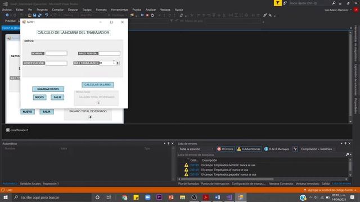360x202 pixels.
Task: Select the Form1.cs design tab
Action: [11, 28]
